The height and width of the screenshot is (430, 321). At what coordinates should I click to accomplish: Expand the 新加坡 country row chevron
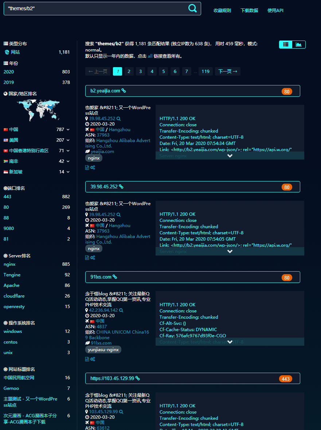68,172
